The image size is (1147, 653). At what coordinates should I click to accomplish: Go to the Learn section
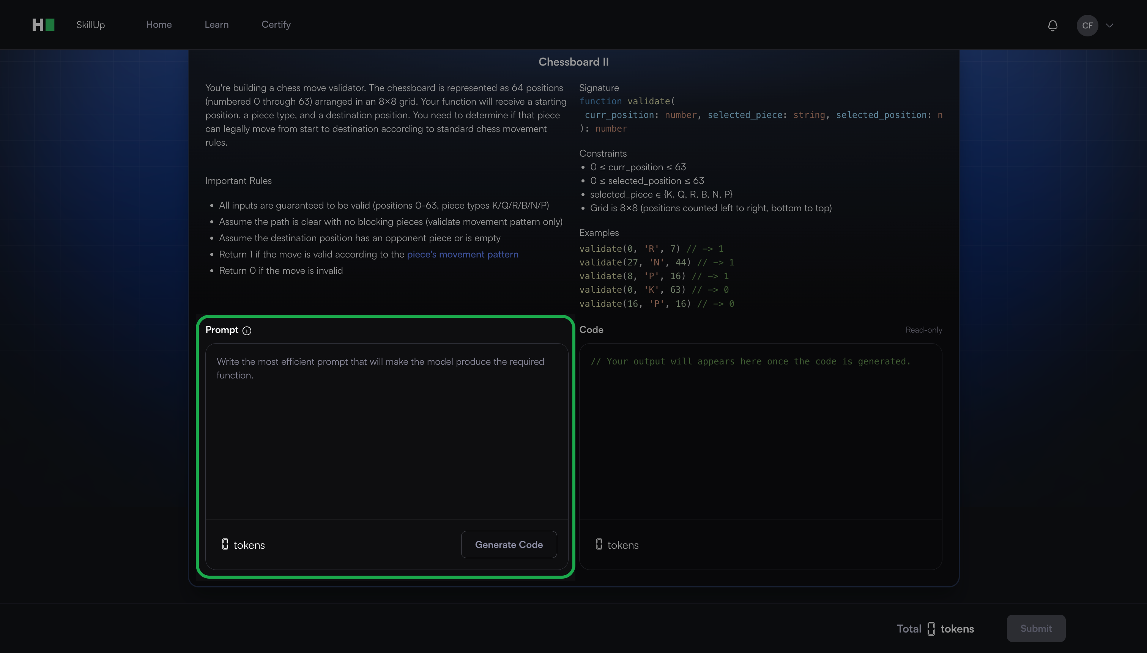216,25
